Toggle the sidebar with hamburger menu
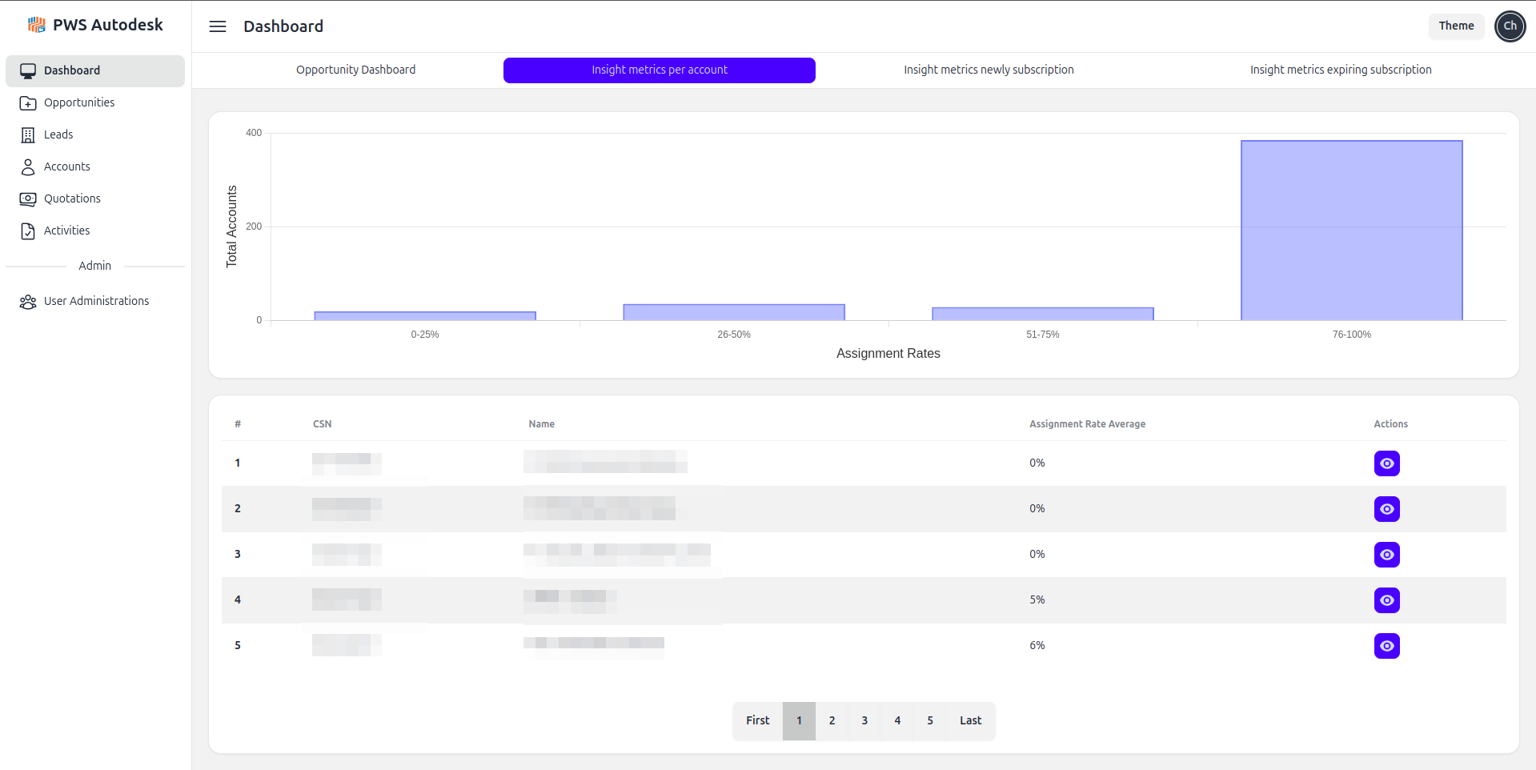Screen dimensions: 1536x770 [217, 26]
